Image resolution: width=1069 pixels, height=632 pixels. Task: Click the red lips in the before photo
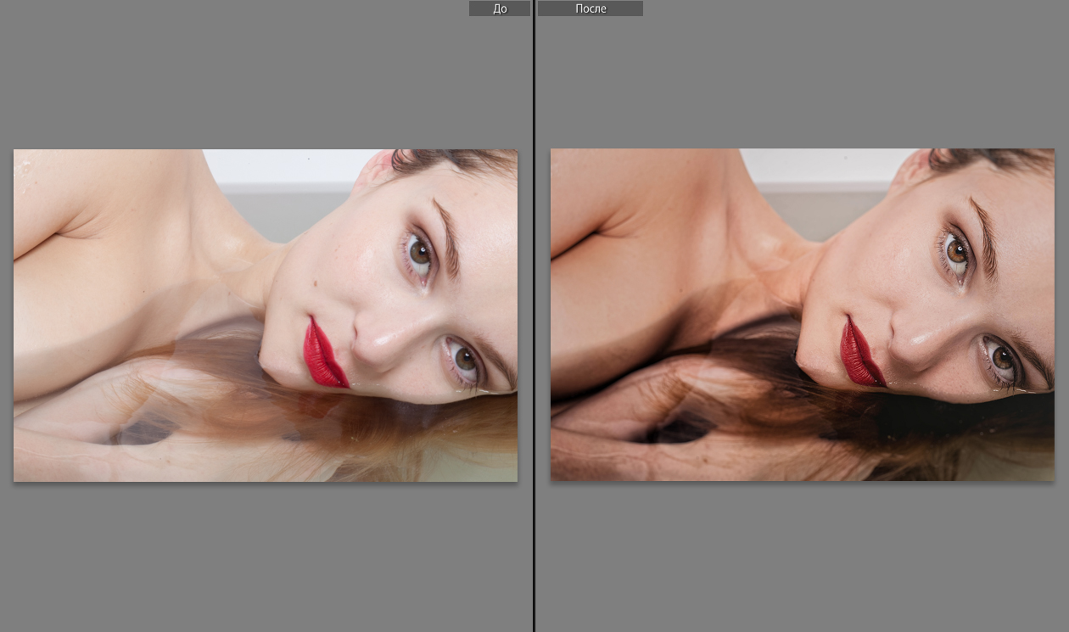323,354
